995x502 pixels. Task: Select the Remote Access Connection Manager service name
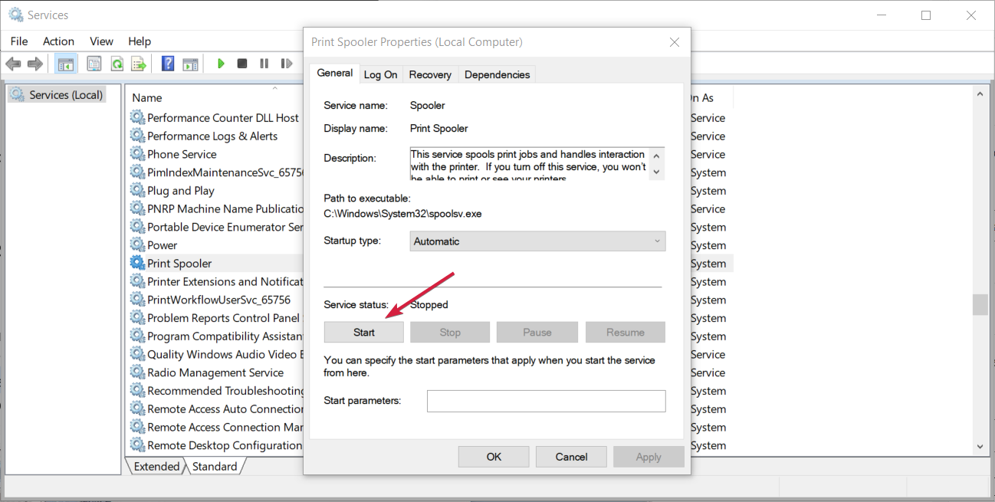[225, 428]
